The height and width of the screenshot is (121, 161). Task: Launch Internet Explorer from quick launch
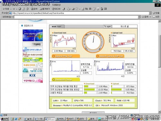click(x=16, y=119)
